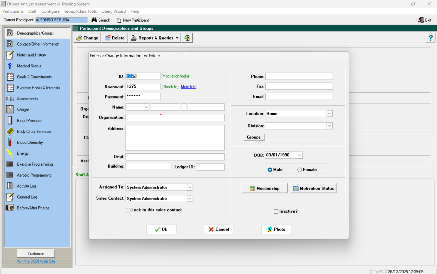Open the Assessments sidebar icon
This screenshot has height=274, width=437.
point(10,99)
